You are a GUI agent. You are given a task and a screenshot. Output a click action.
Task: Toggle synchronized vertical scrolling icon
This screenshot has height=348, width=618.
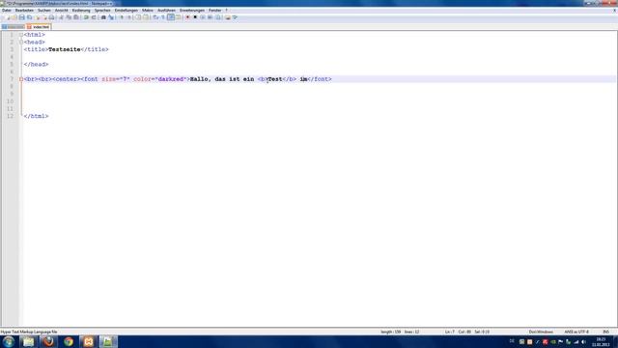(x=138, y=17)
